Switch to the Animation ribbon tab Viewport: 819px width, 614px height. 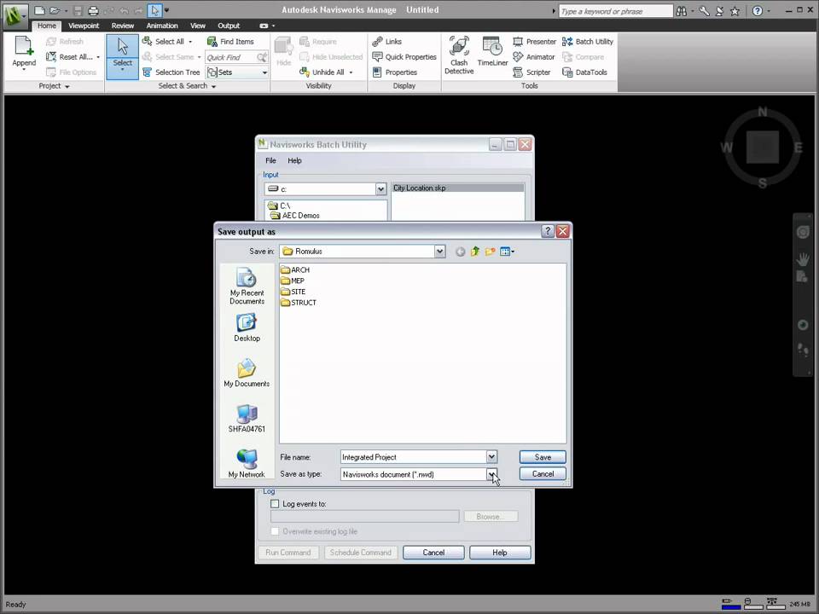click(x=162, y=26)
